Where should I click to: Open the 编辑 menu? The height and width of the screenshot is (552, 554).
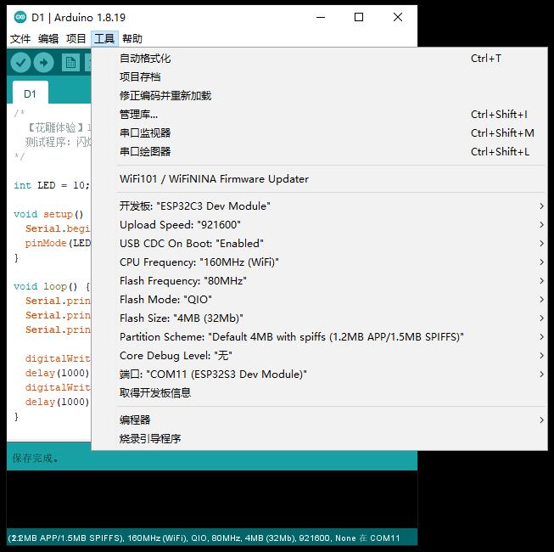point(48,38)
